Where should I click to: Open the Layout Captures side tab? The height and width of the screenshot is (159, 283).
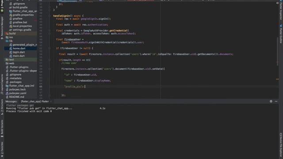(2, 84)
